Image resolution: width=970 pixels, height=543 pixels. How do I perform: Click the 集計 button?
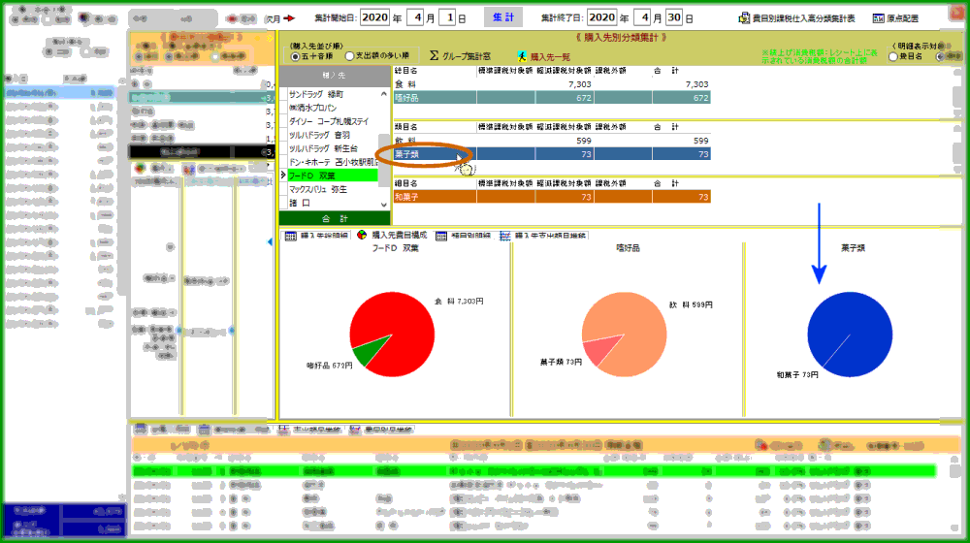click(502, 17)
